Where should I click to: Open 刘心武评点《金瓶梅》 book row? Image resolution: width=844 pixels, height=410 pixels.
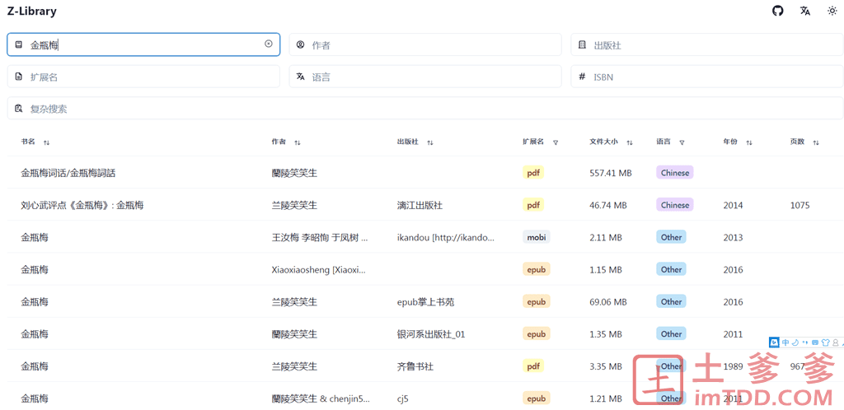click(x=425, y=205)
